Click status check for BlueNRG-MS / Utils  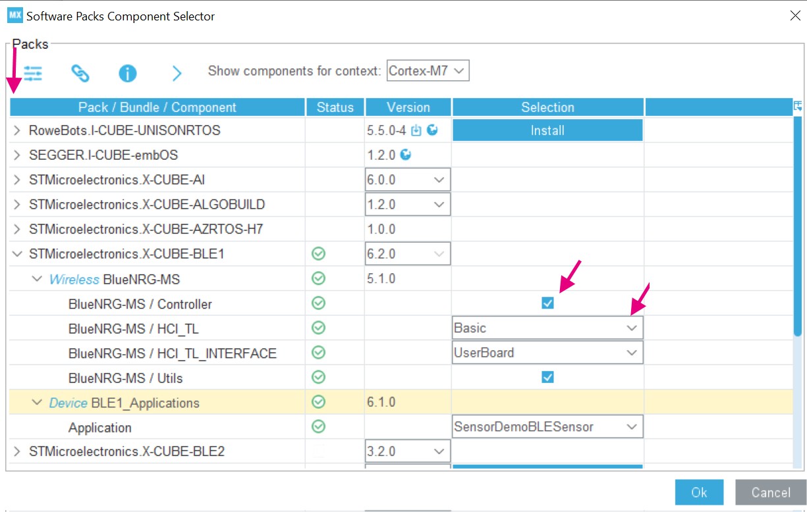tap(319, 377)
